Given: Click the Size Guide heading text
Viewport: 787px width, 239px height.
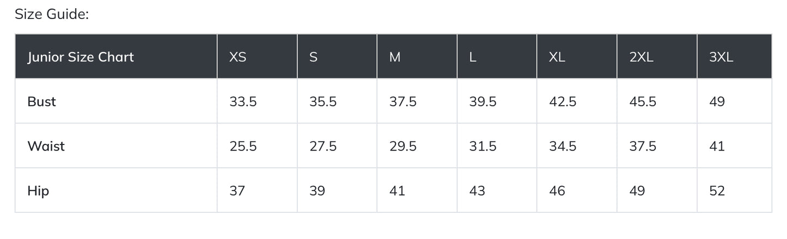Looking at the screenshot, I should coord(52,15).
